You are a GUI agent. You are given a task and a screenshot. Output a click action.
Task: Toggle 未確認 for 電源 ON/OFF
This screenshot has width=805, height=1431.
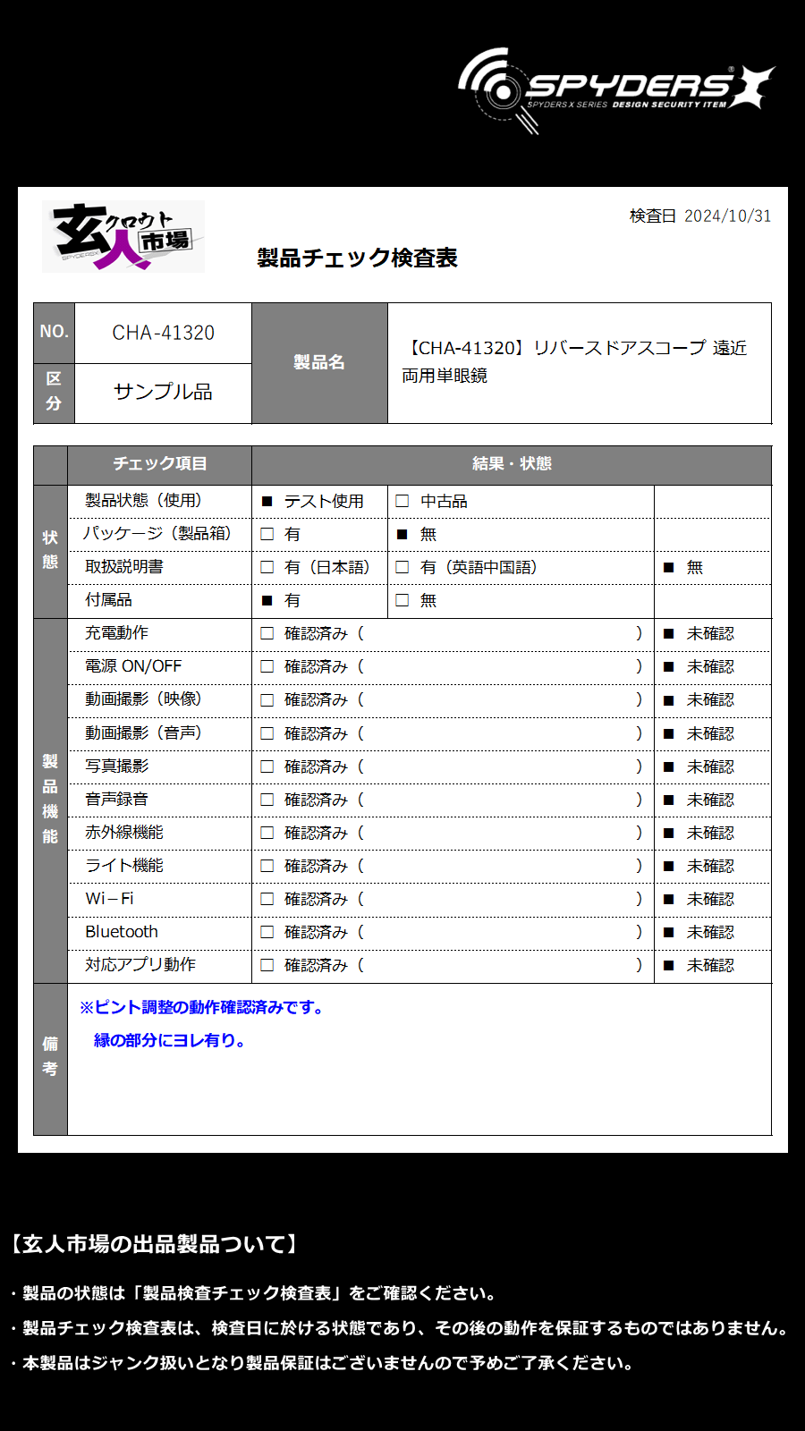[x=668, y=667]
